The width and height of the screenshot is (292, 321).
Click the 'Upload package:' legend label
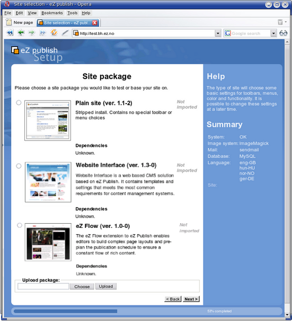(x=41, y=280)
